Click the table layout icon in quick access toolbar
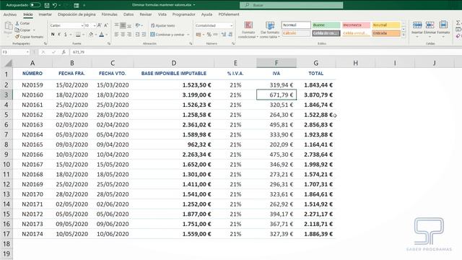 (x=77, y=5)
